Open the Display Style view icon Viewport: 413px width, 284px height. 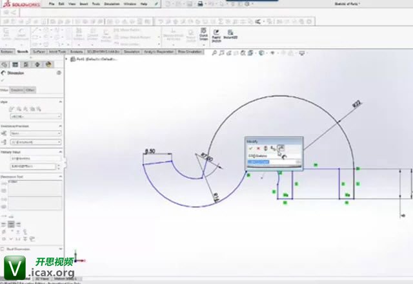point(261,53)
